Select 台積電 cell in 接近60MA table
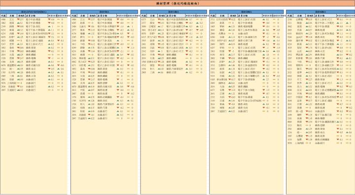The width and height of the screenshot is (355, 195). 299,20
